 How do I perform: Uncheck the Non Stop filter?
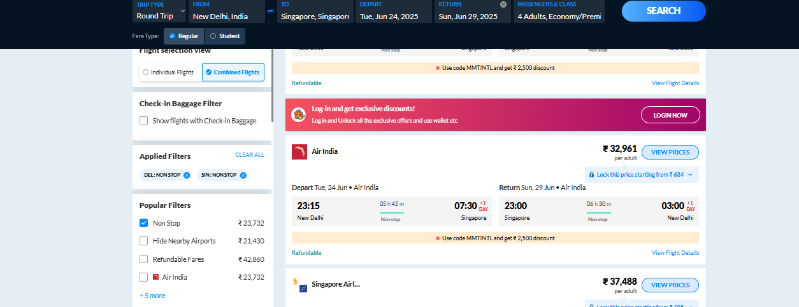coord(144,223)
